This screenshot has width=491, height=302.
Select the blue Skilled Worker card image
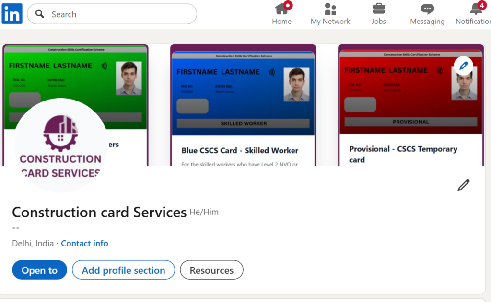point(243,92)
